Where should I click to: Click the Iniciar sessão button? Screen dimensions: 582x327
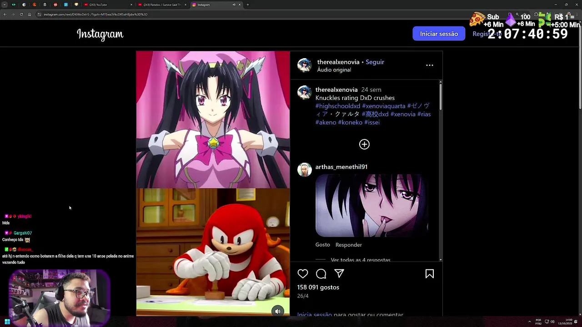pos(439,34)
